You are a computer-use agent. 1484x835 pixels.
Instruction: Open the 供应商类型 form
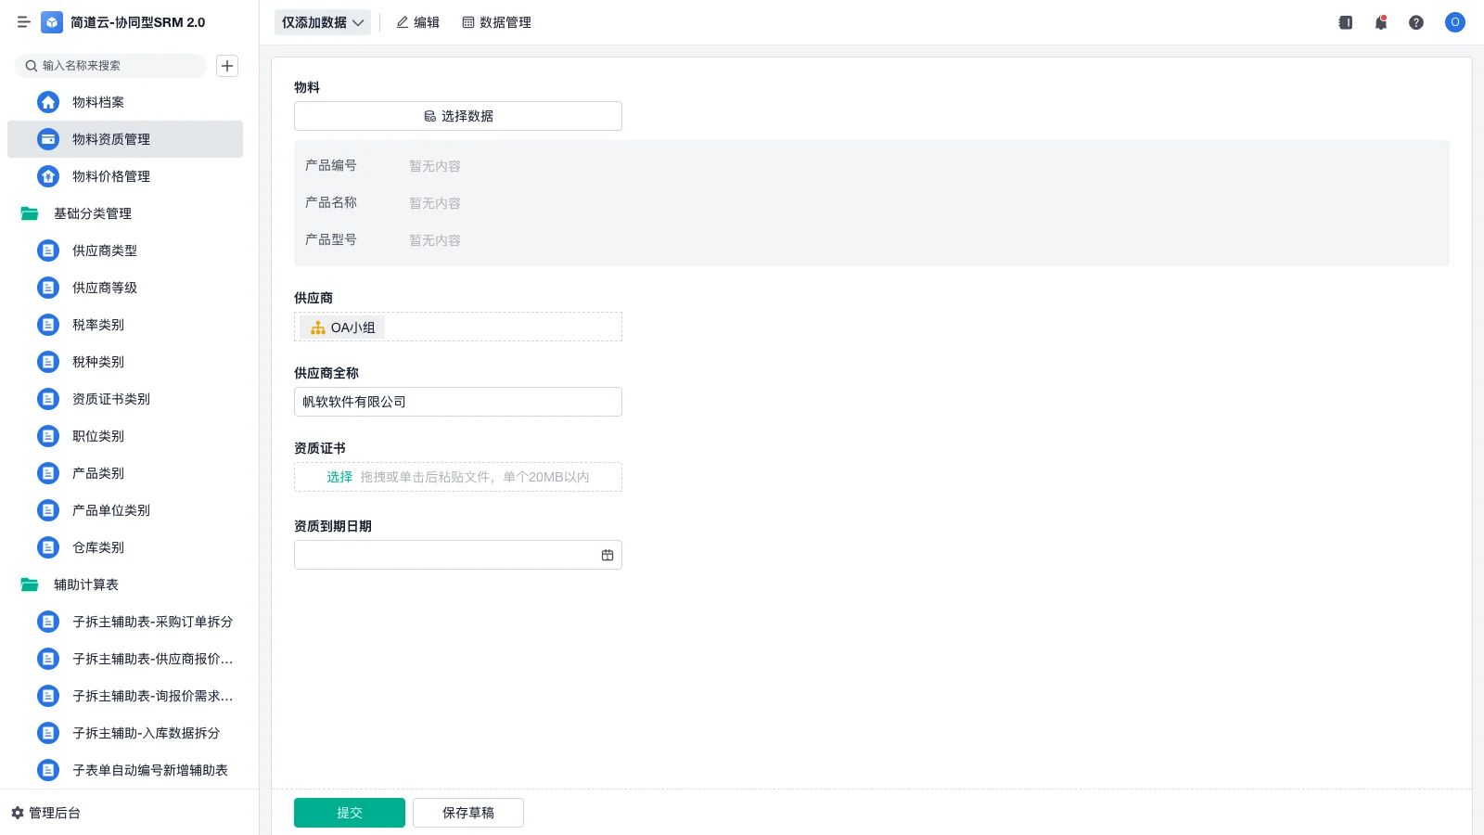coord(125,250)
